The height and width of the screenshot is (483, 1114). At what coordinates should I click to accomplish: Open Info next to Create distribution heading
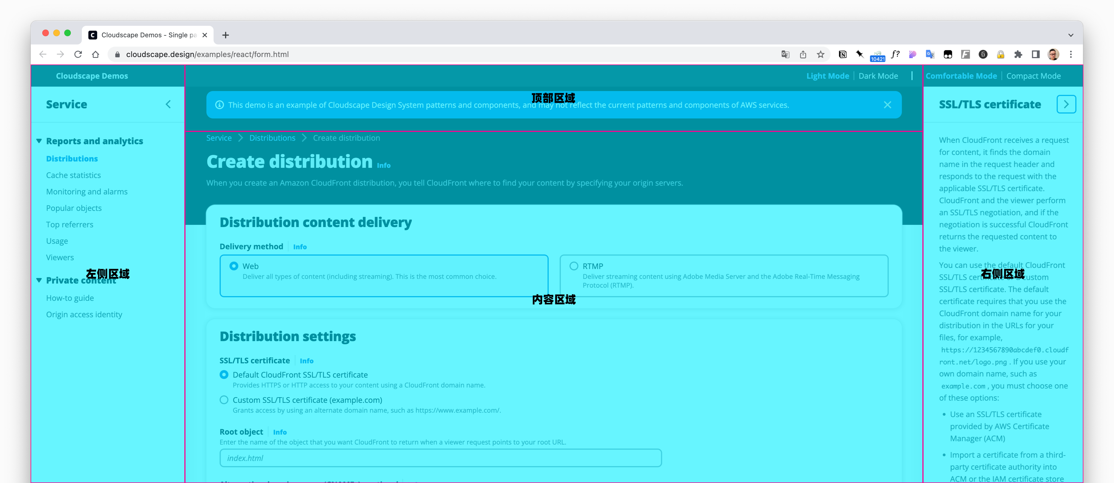(x=383, y=165)
